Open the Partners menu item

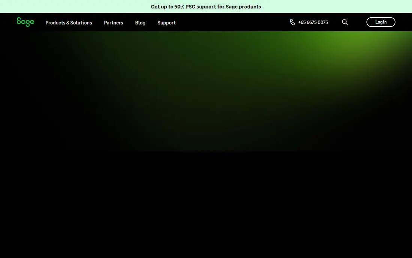[x=113, y=22]
